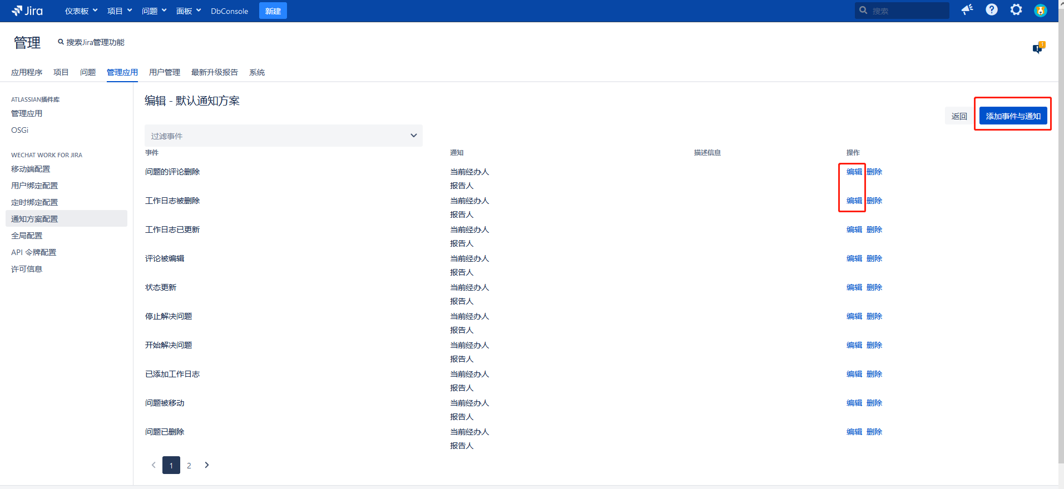Click 删除 for 状态更新 event
This screenshot has width=1064, height=489.
tap(874, 287)
